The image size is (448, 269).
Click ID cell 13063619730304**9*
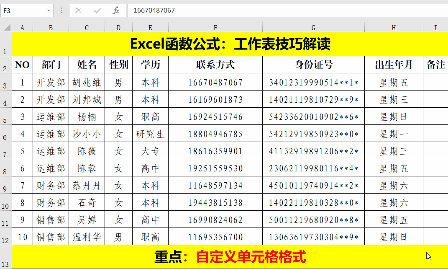point(313,237)
